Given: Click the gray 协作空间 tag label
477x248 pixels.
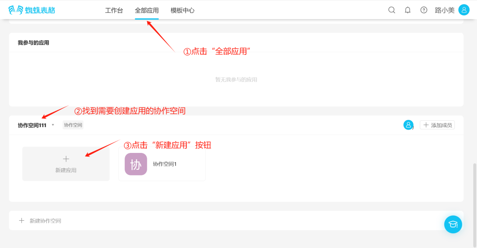Looking at the screenshot, I should [73, 125].
